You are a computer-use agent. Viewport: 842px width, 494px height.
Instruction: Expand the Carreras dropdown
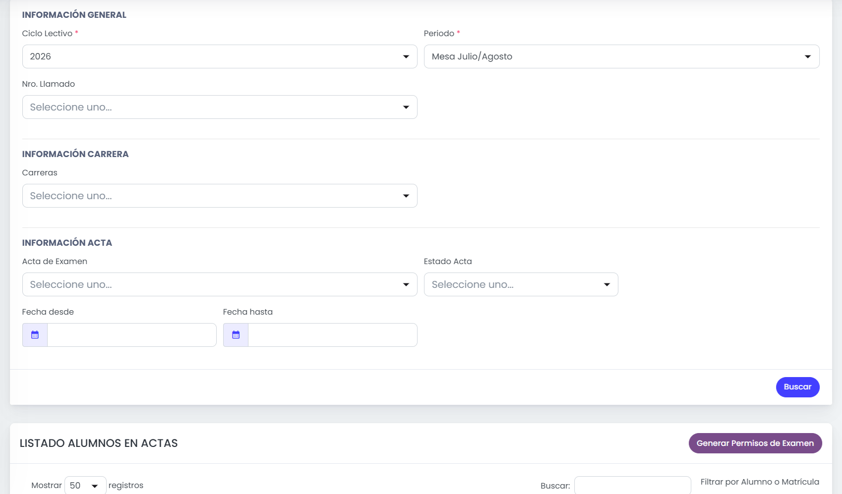coord(220,196)
